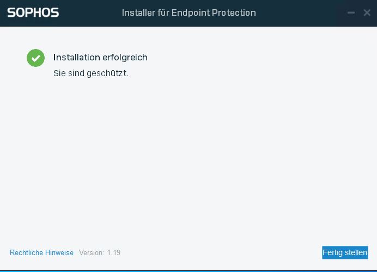This screenshot has height=272, width=377.
Task: Click Endpoint Protection in the window title
Action: click(214, 13)
